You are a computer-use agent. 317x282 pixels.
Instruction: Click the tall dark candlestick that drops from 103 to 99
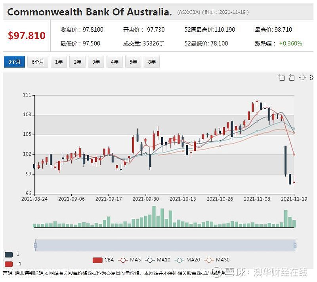285,160
